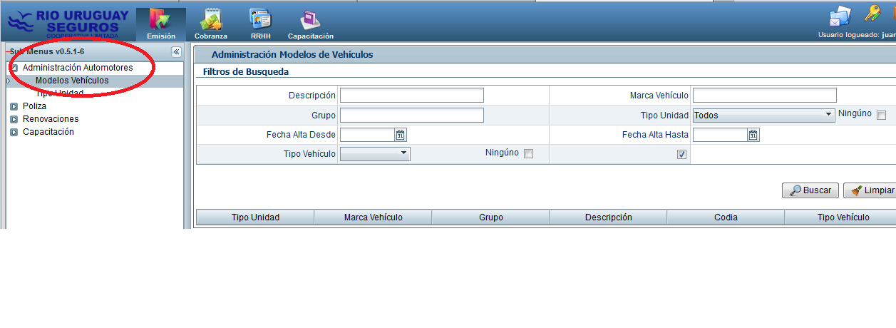The image size is (896, 328).
Task: Uncheck the checked box below Fecha Alta Hasta
Action: [681, 154]
